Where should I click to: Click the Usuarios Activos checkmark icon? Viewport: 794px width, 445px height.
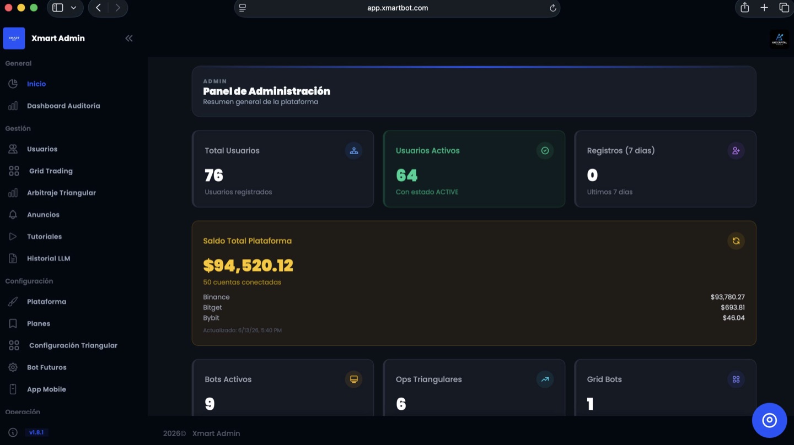545,150
